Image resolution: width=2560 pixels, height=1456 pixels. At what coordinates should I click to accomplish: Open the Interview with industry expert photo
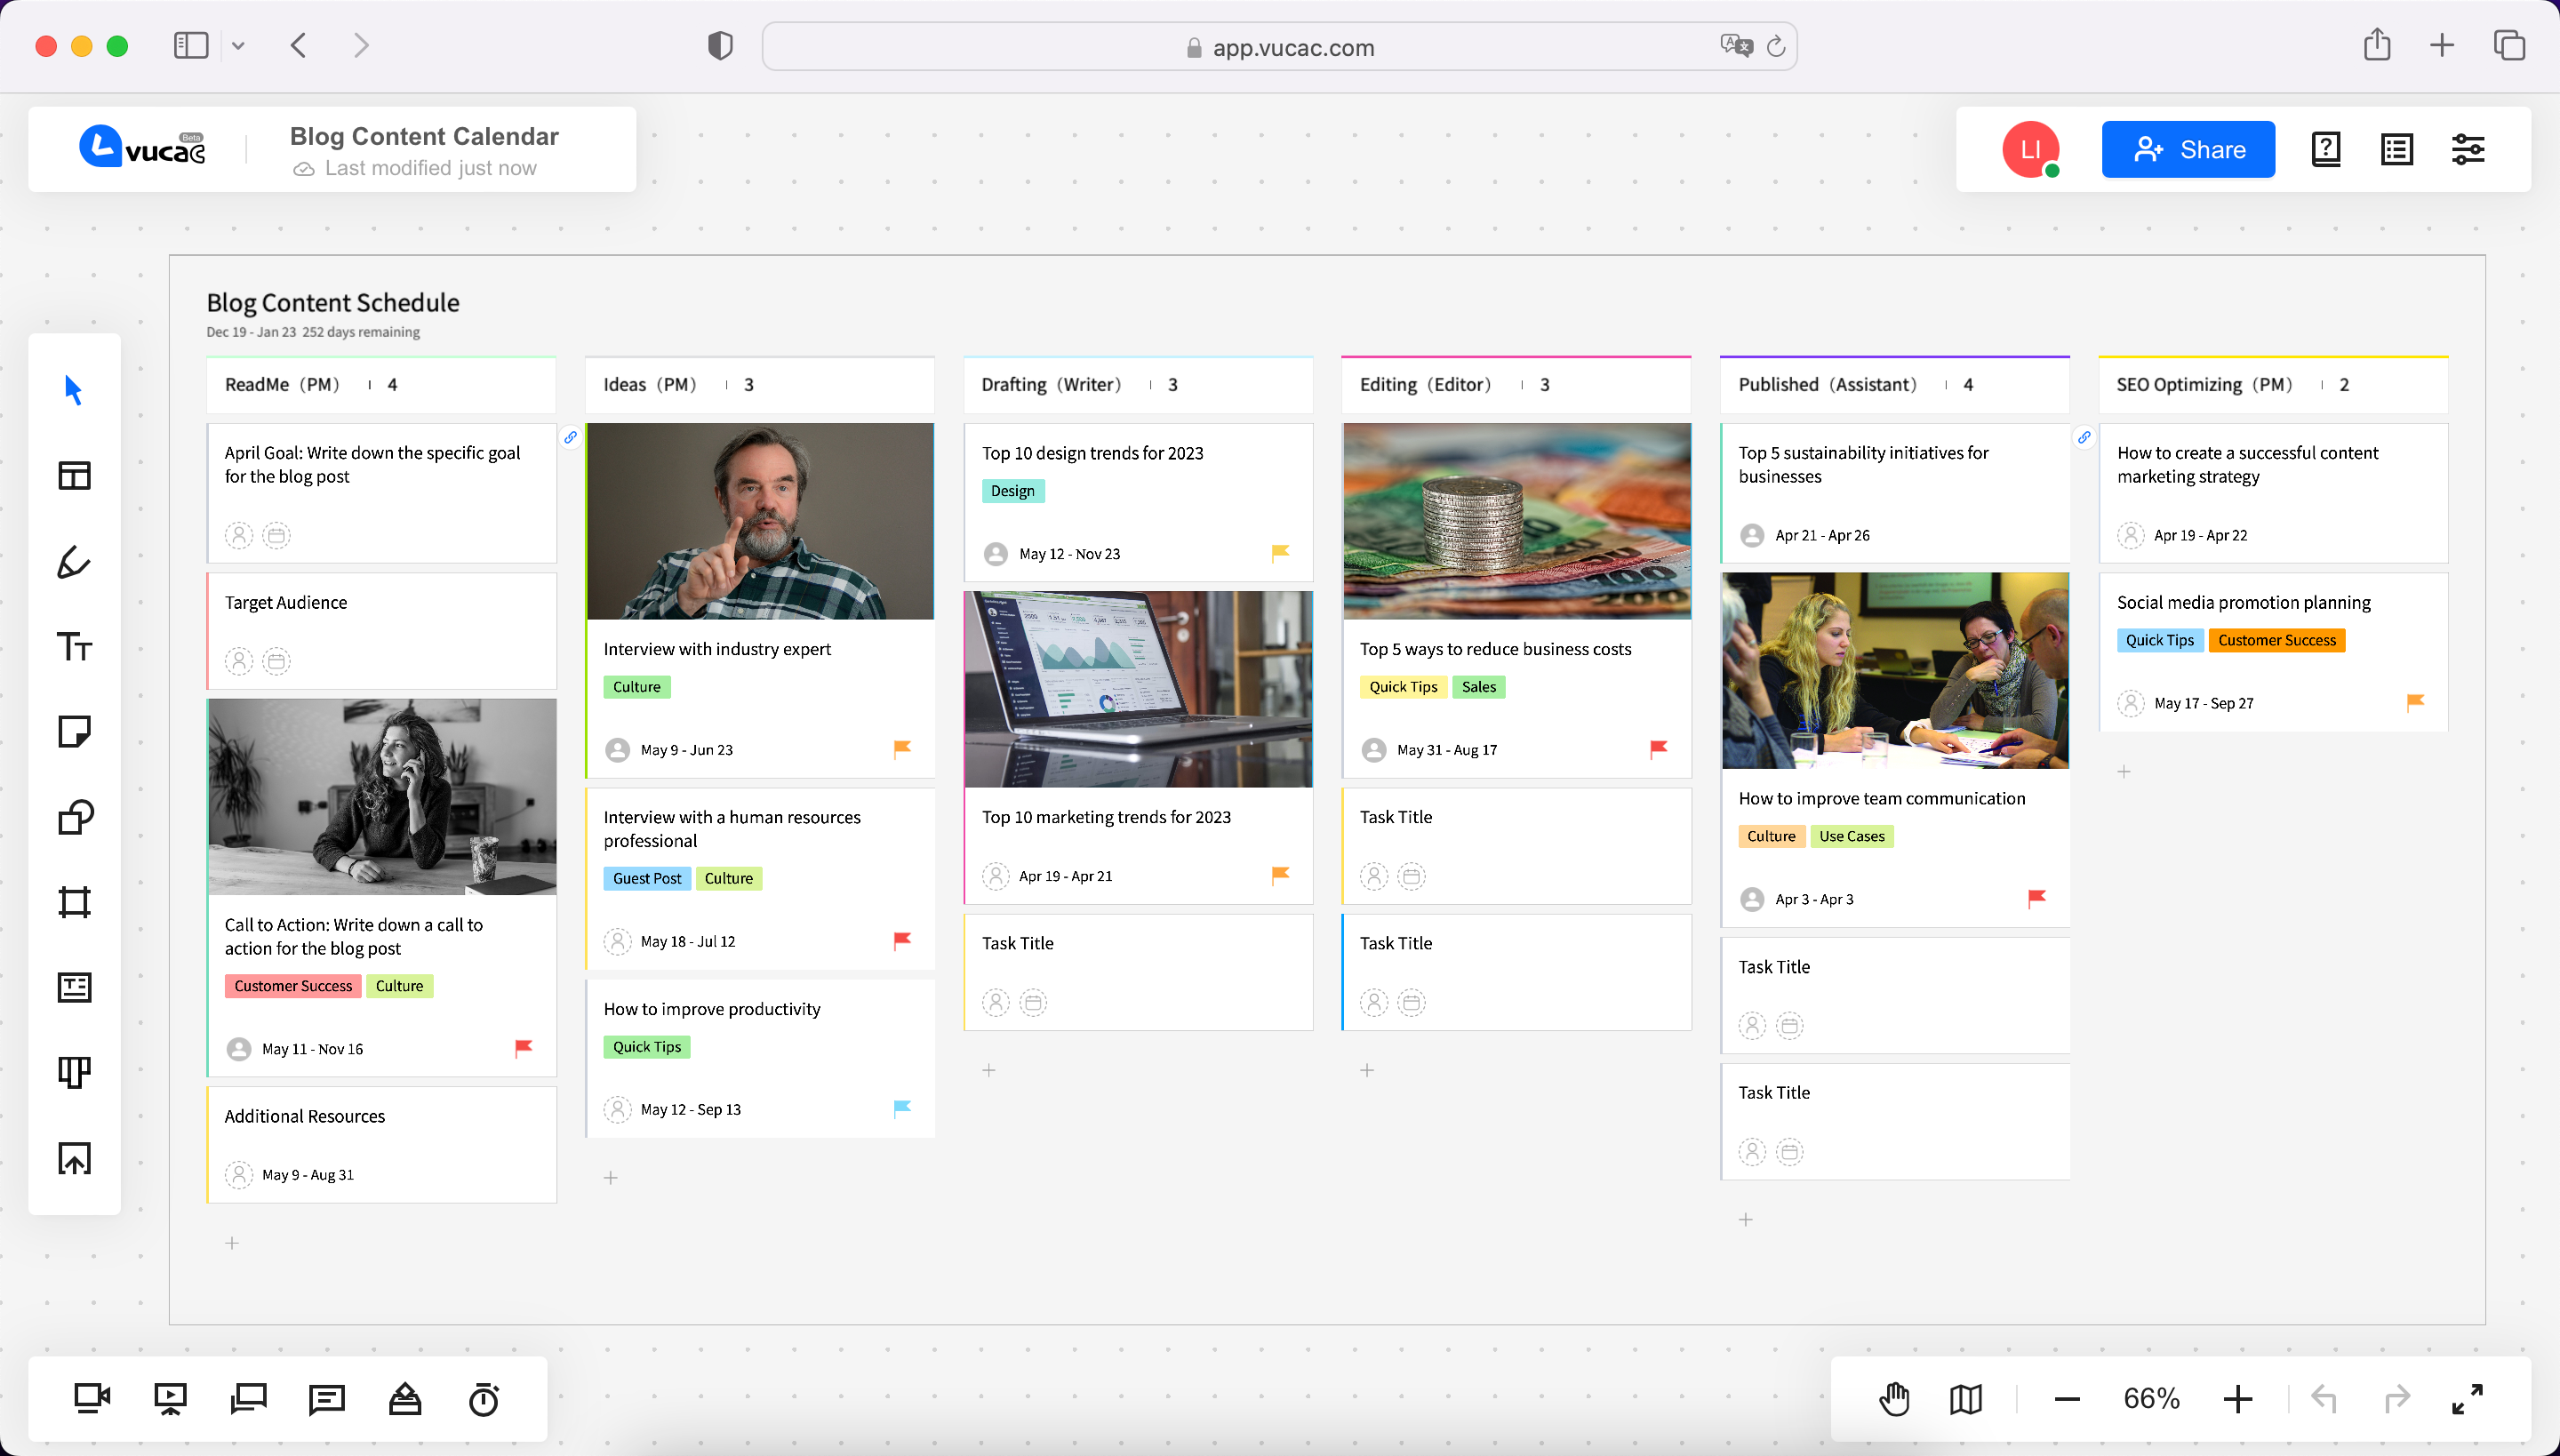click(760, 521)
